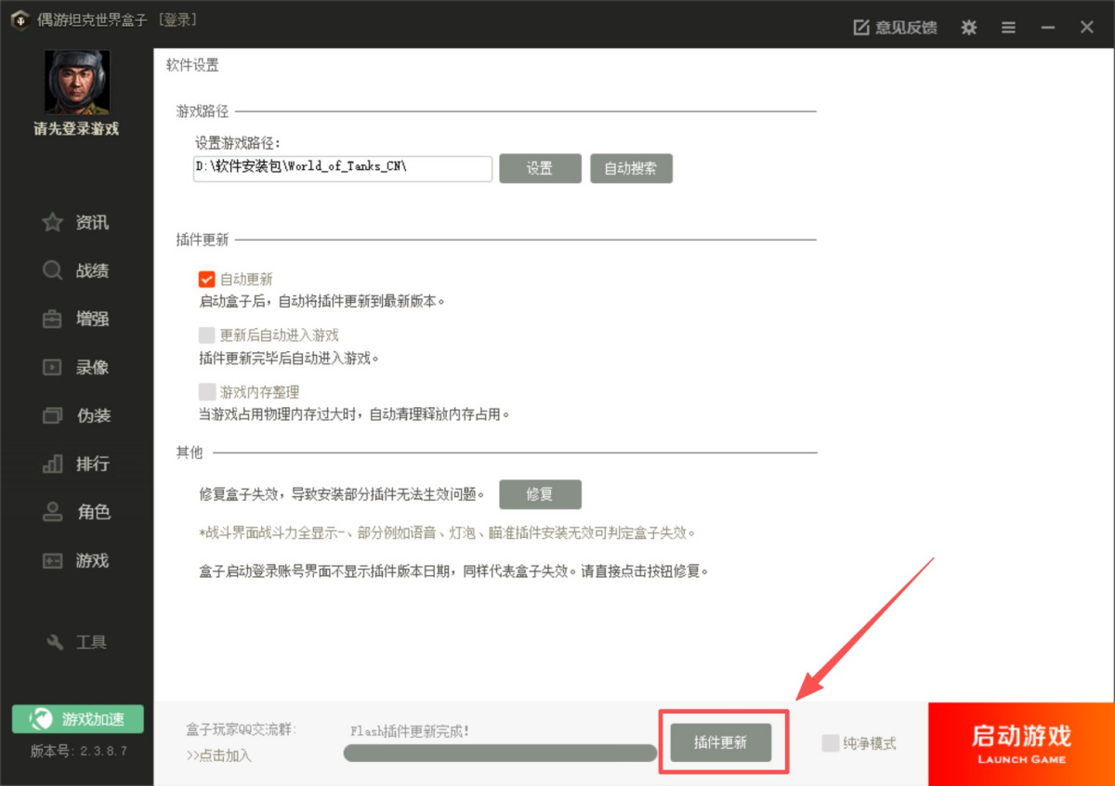Viewport: 1115px width, 786px height.
Task: Open the settings gear icon
Action: click(968, 27)
